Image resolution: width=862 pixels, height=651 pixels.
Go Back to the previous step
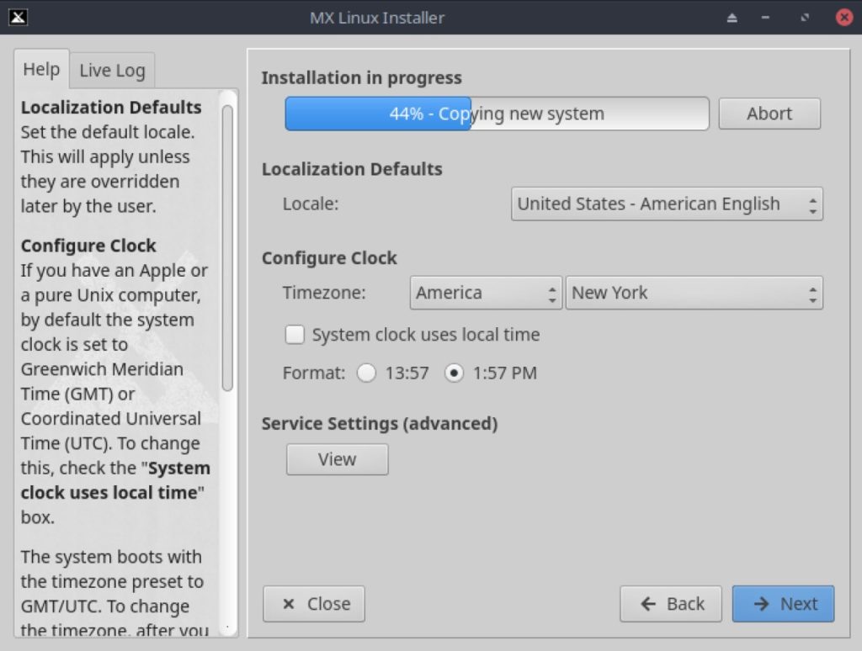pyautogui.click(x=671, y=604)
